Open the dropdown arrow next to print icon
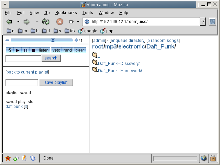 point(78,22)
